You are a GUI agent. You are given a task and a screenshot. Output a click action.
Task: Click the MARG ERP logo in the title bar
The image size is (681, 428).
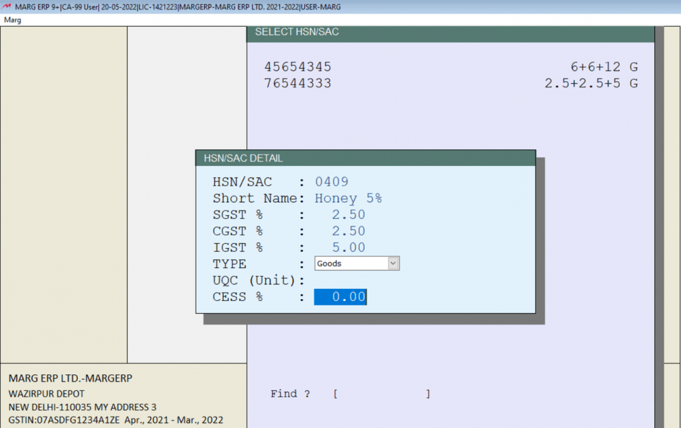pos(6,6)
